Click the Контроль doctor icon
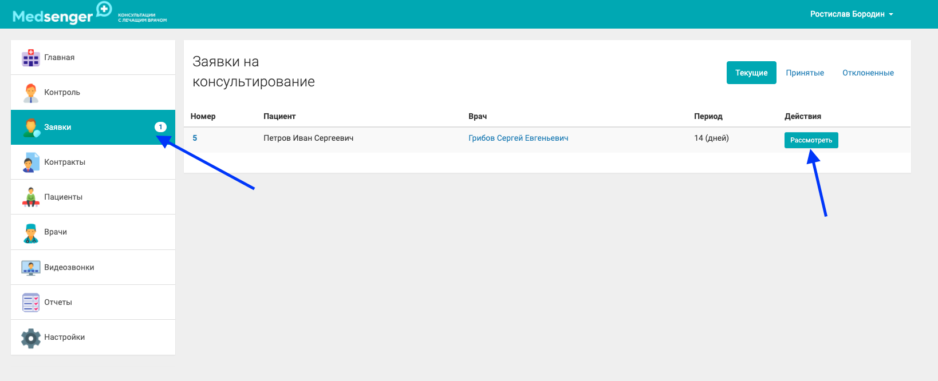 point(30,93)
